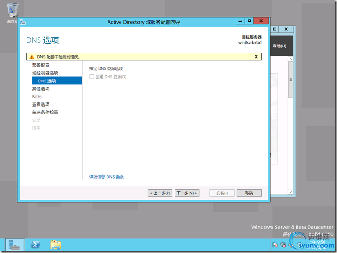Click the wizard title bar icon

coord(23,22)
